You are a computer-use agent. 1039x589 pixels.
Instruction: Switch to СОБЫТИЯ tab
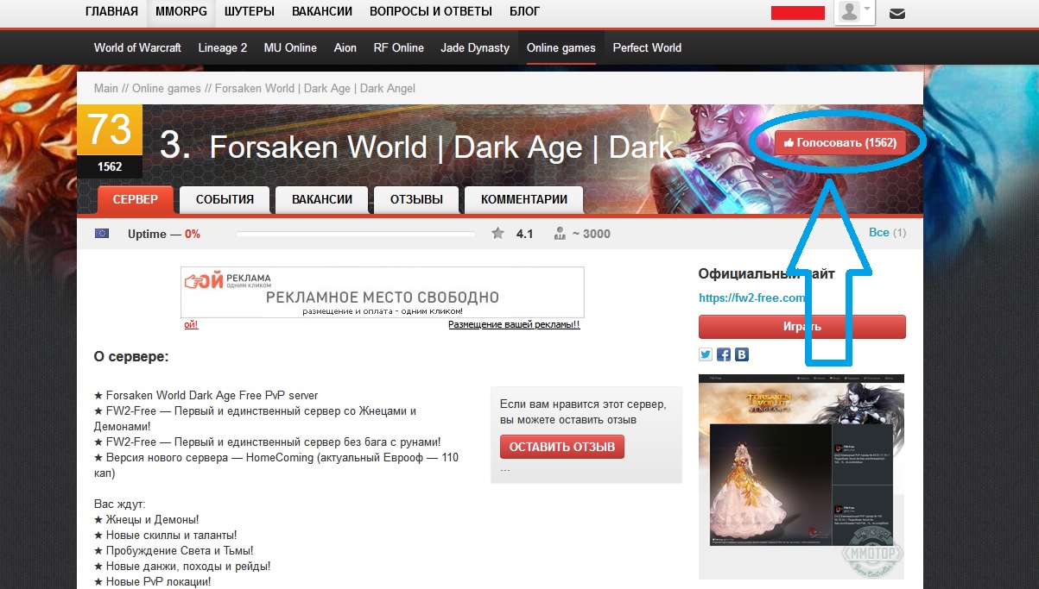[x=225, y=199]
